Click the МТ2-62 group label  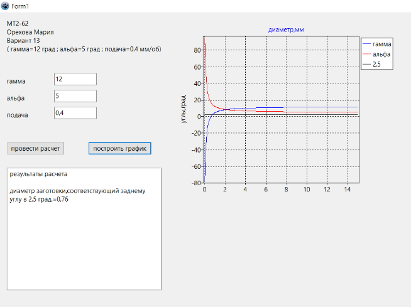18,24
